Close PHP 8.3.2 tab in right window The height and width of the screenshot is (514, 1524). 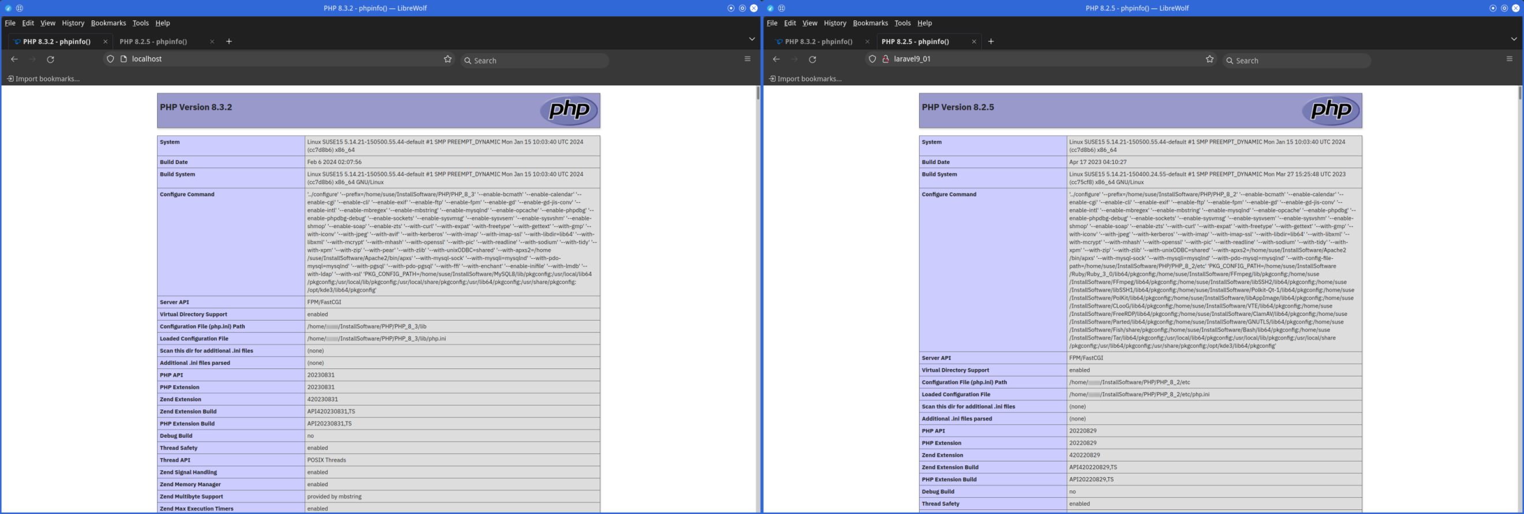click(x=867, y=42)
